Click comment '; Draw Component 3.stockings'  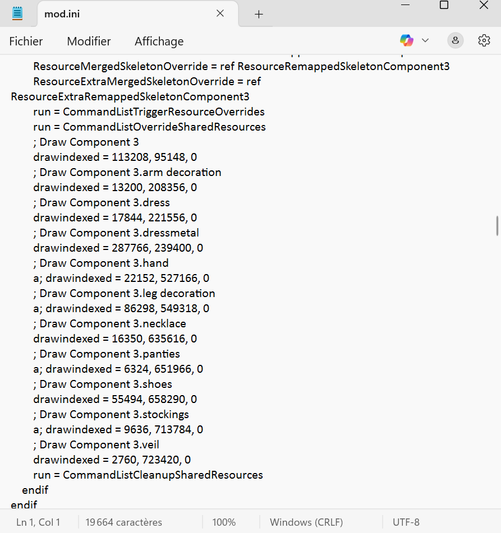coord(111,414)
